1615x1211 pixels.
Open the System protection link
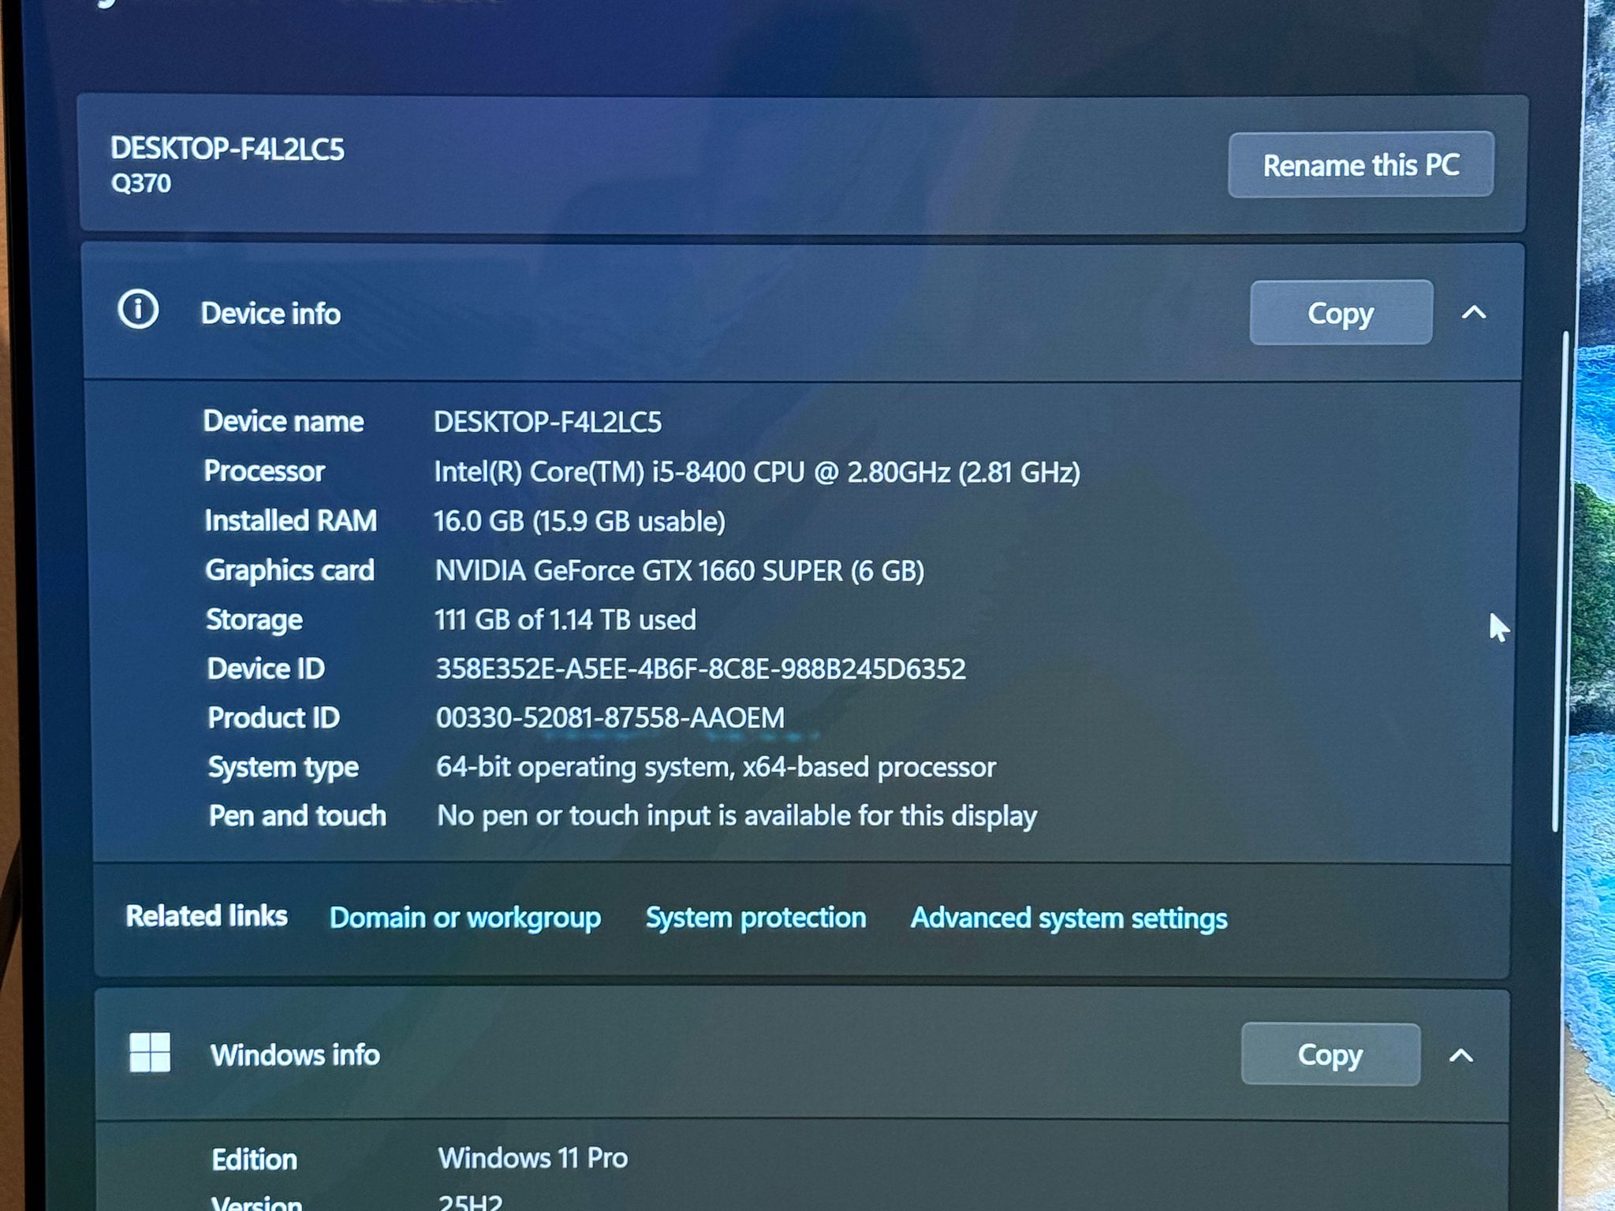755,918
